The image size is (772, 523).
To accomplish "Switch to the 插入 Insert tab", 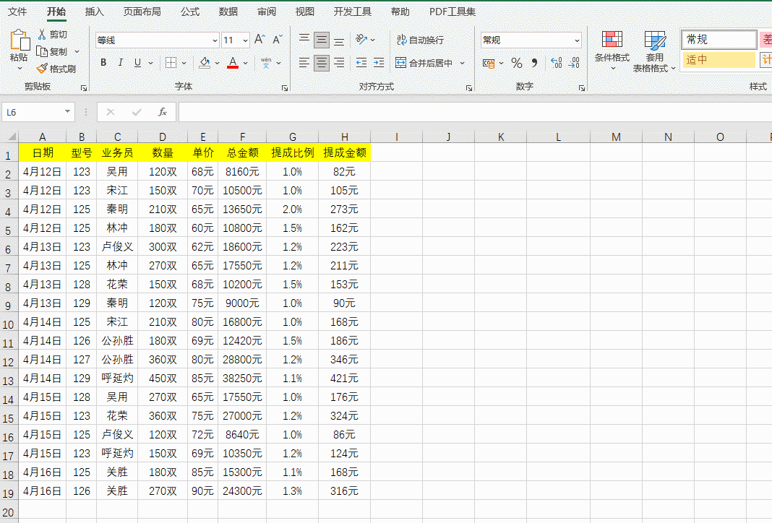I will click(94, 12).
